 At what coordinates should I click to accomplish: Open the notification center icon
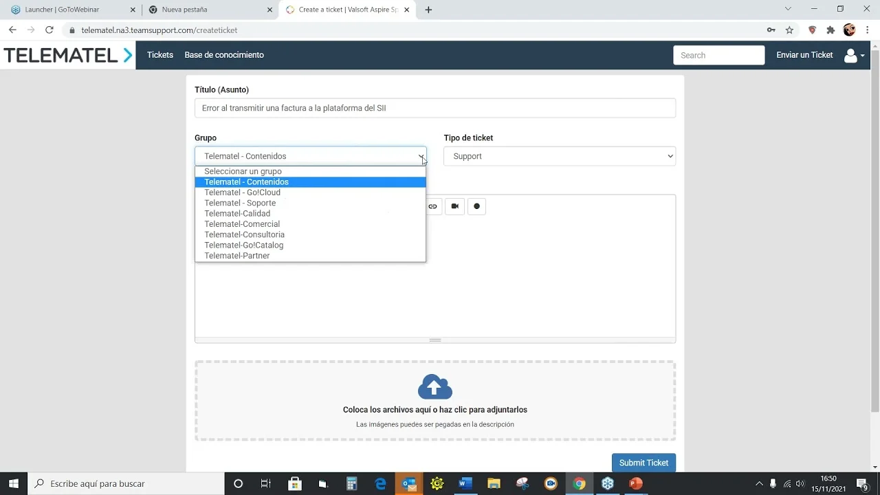[x=862, y=484]
